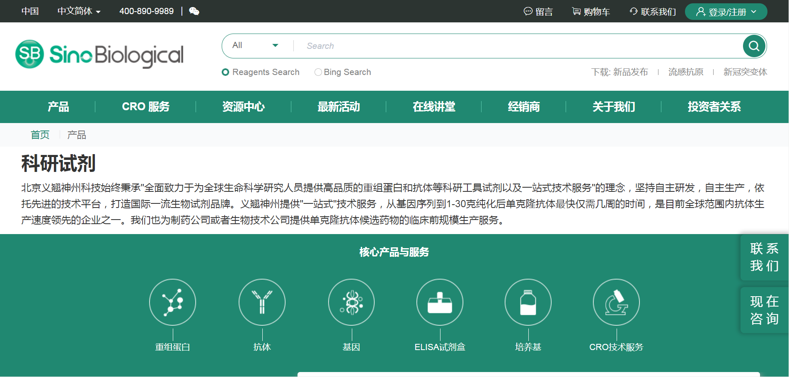Click the ELISA试剂盒 kit icon
Screen dimensions: 789x377
pyautogui.click(x=440, y=302)
